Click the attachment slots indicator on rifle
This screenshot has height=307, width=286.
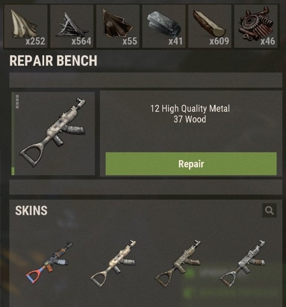pyautogui.click(x=17, y=102)
